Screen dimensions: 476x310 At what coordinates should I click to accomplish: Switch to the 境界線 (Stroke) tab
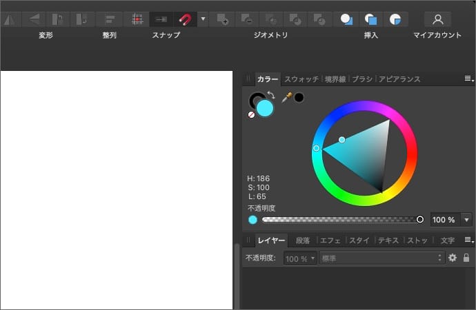click(x=335, y=79)
